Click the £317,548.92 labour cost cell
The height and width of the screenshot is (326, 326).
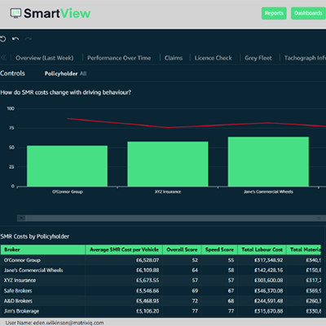pyautogui.click(x=268, y=260)
